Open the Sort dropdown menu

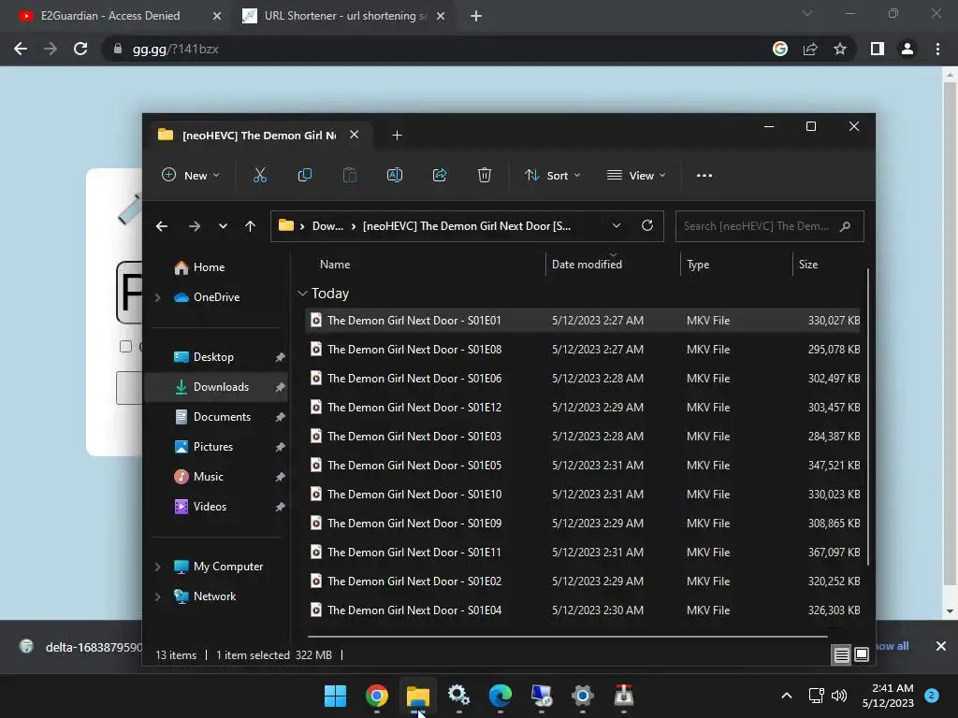pyautogui.click(x=552, y=175)
